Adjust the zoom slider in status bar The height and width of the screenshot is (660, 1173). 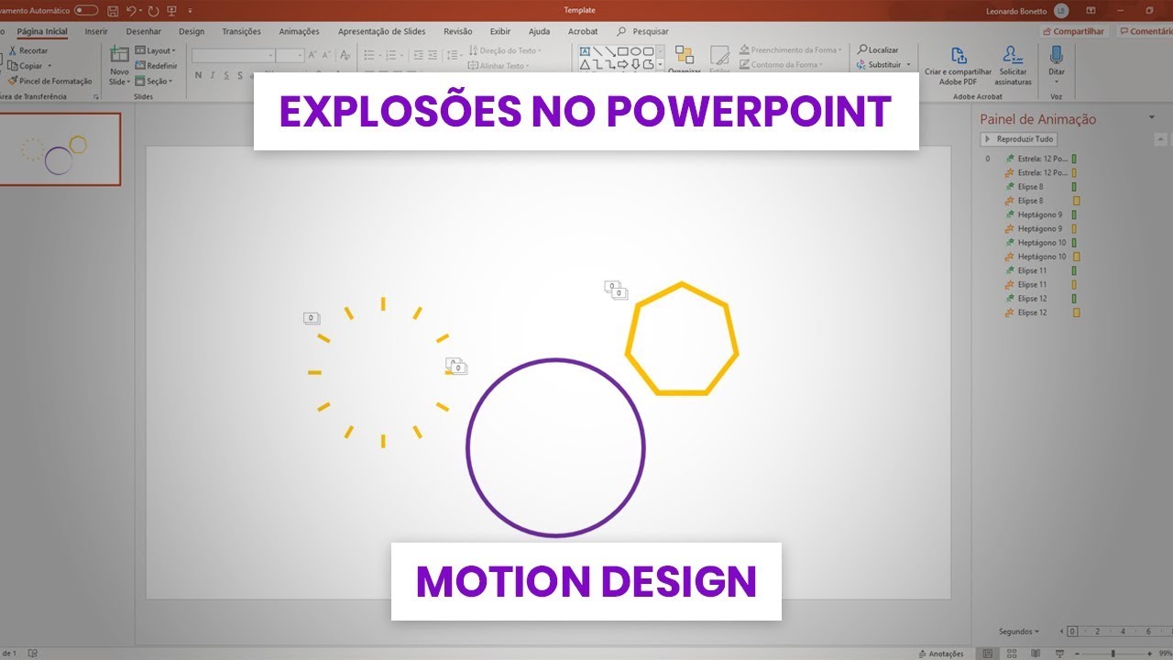1113,654
